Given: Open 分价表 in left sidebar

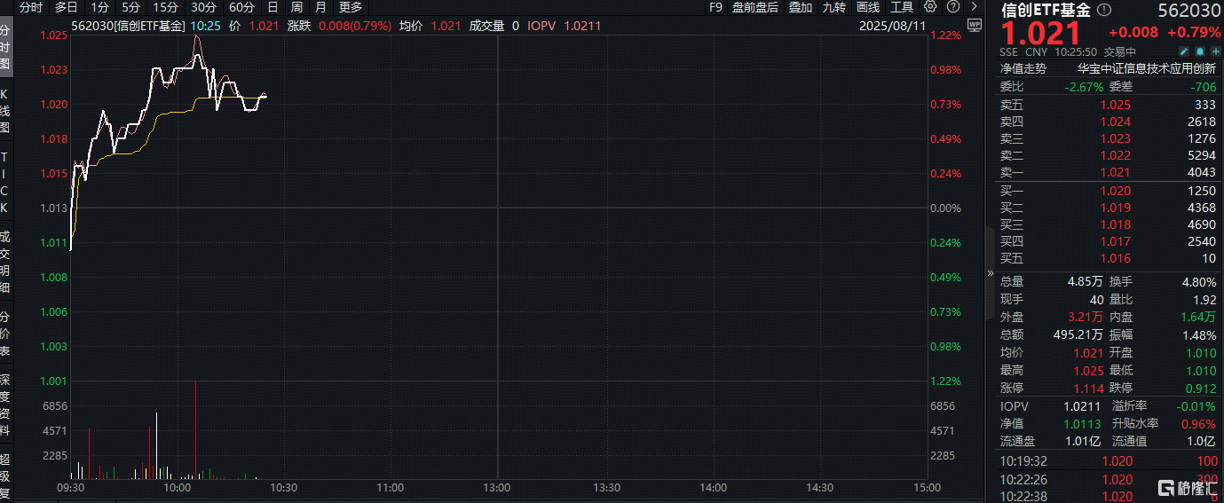Looking at the screenshot, I should click(5, 334).
